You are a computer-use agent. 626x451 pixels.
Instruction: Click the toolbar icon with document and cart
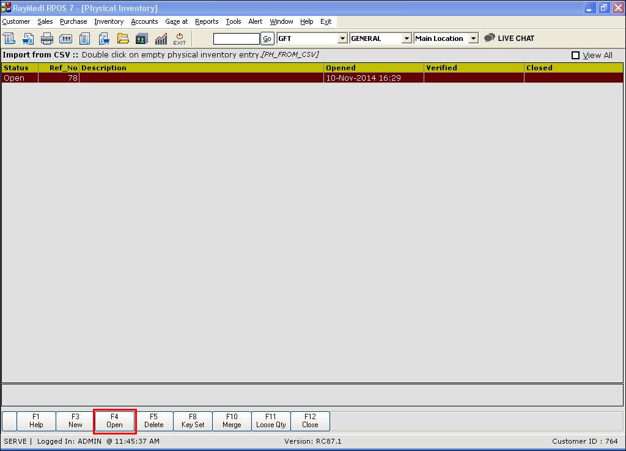[x=104, y=38]
